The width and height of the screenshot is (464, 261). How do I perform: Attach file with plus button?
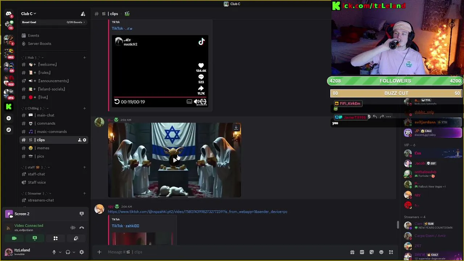coord(99,252)
